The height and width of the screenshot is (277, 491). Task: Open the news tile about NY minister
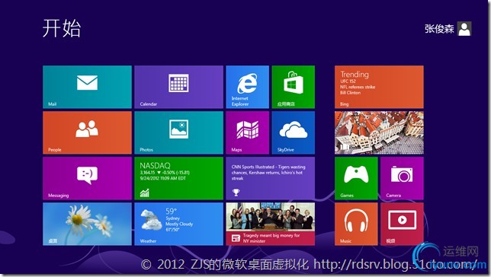coord(271,224)
